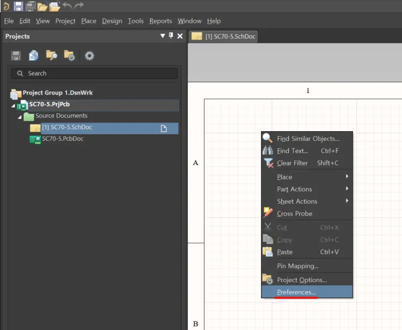Click the Cross Probe icon in context menu
This screenshot has width=402, height=330.
tap(268, 213)
